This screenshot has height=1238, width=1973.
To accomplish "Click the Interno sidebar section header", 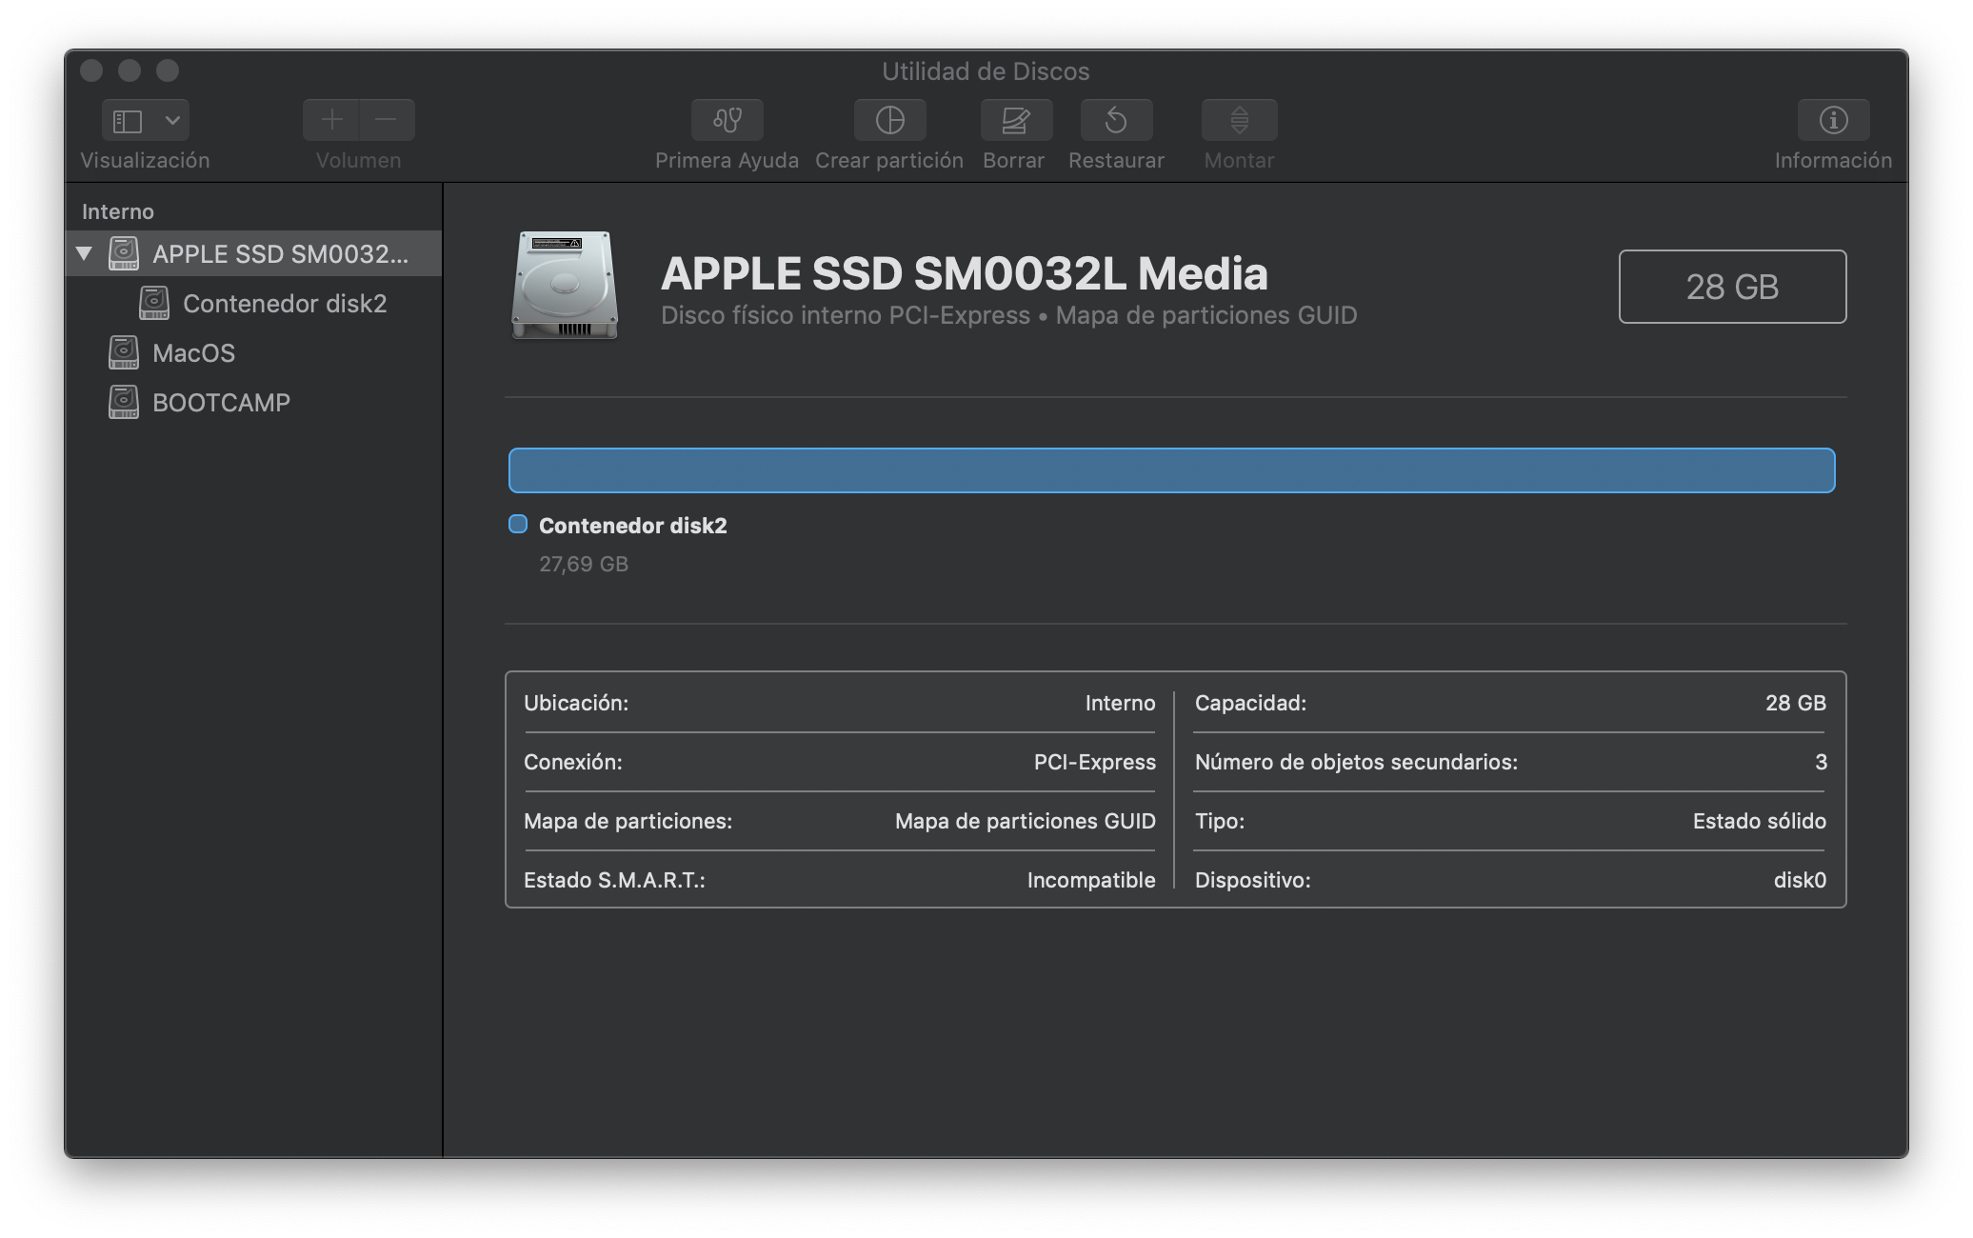I will (118, 211).
